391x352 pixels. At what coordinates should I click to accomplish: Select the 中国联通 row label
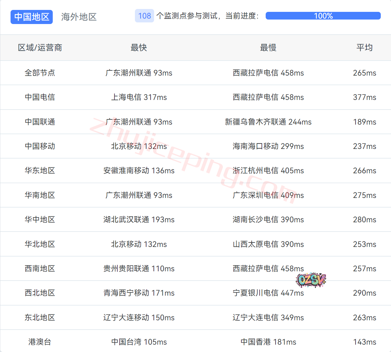(40, 122)
